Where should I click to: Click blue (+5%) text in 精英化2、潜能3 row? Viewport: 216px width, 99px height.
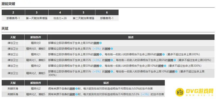(97, 71)
